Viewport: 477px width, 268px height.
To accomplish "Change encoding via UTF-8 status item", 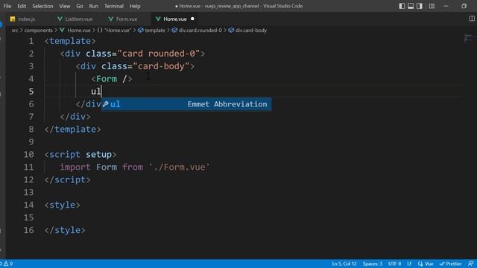I will pyautogui.click(x=394, y=264).
